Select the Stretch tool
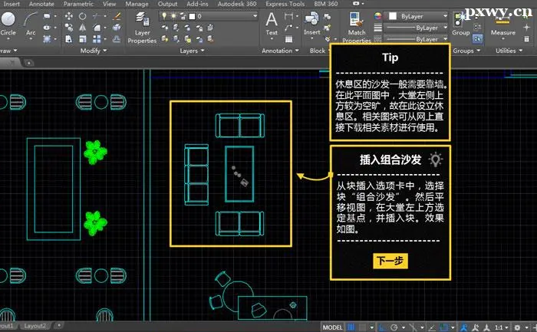The height and width of the screenshot is (332, 537). click(x=69, y=39)
